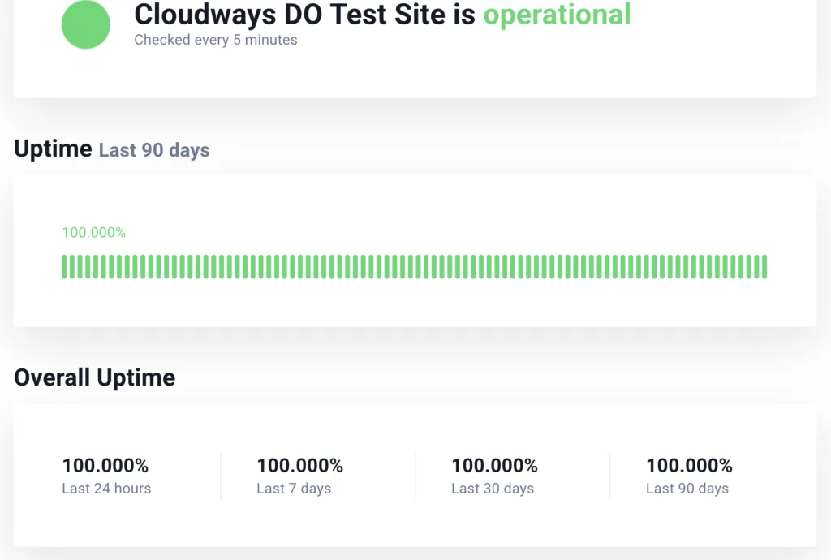The image size is (831, 560).
Task: Select the first uptime bar in the chart
Action: point(66,266)
